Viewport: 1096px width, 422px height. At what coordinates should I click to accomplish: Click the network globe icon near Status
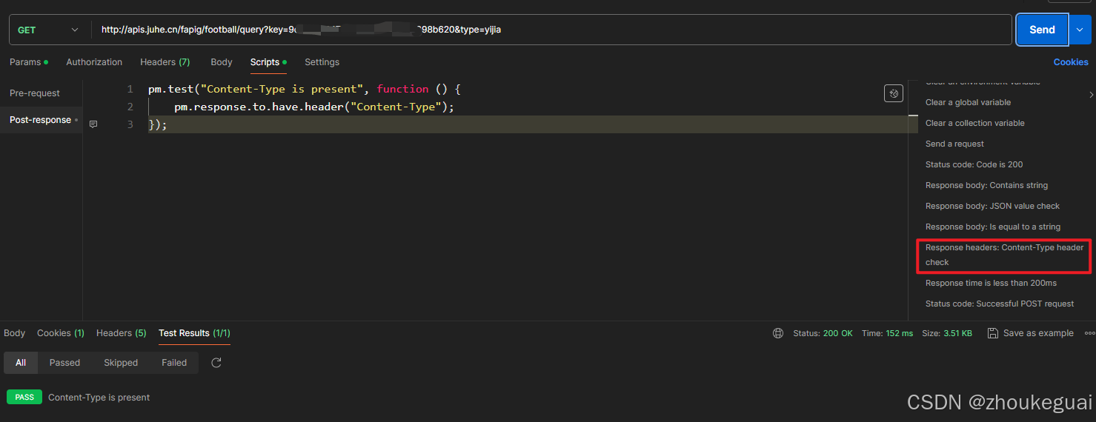click(x=778, y=333)
